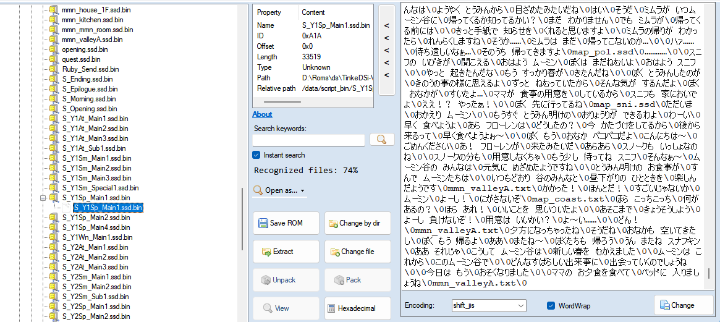The image size is (720, 322).
Task: Select mmn_valleyA.ssd.bin in the tree
Action: [x=92, y=40]
